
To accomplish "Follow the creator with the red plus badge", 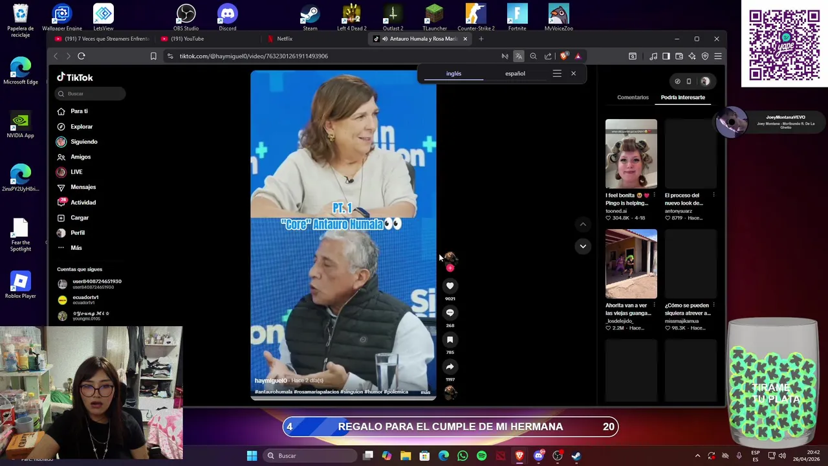I will [450, 267].
